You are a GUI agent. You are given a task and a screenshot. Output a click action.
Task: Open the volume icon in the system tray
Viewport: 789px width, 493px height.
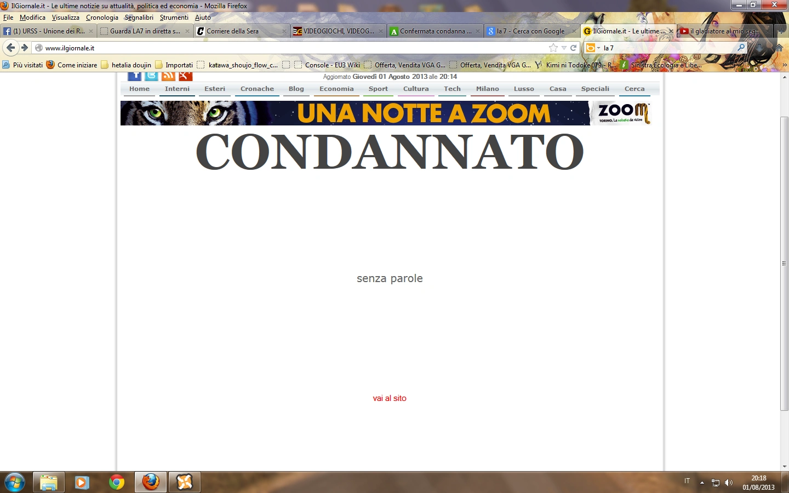point(729,483)
